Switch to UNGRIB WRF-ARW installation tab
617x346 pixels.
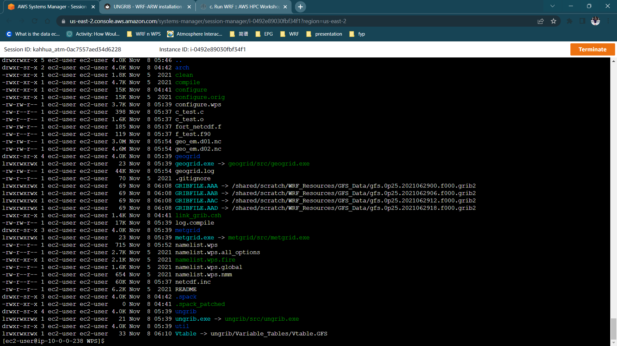point(148,7)
